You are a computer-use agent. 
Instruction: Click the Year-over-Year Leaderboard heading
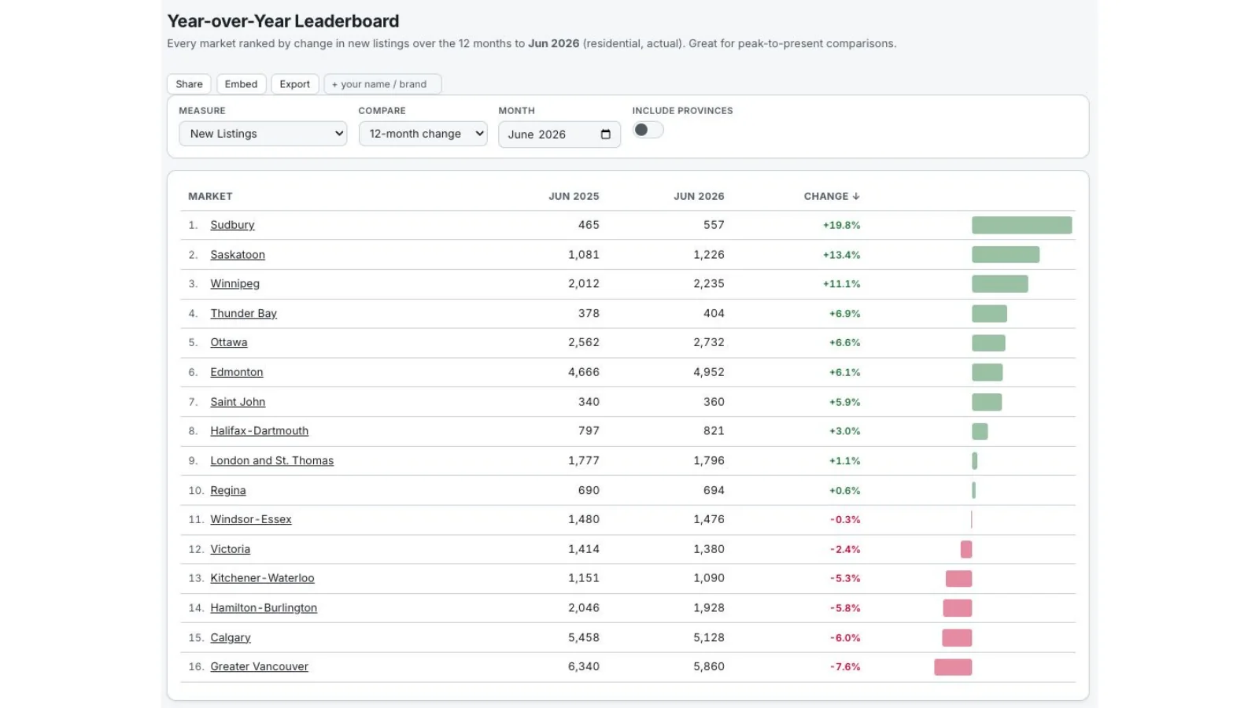tap(283, 21)
